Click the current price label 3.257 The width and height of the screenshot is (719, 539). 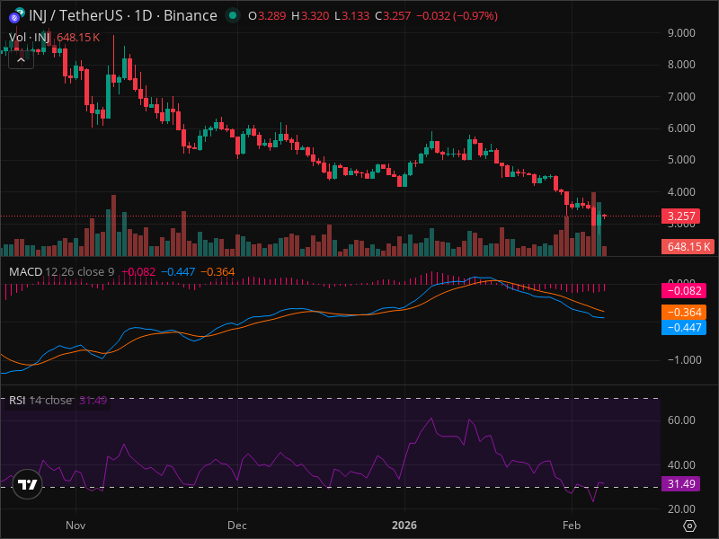click(681, 216)
